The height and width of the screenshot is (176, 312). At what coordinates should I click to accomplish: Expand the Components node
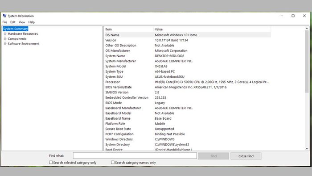5,39
